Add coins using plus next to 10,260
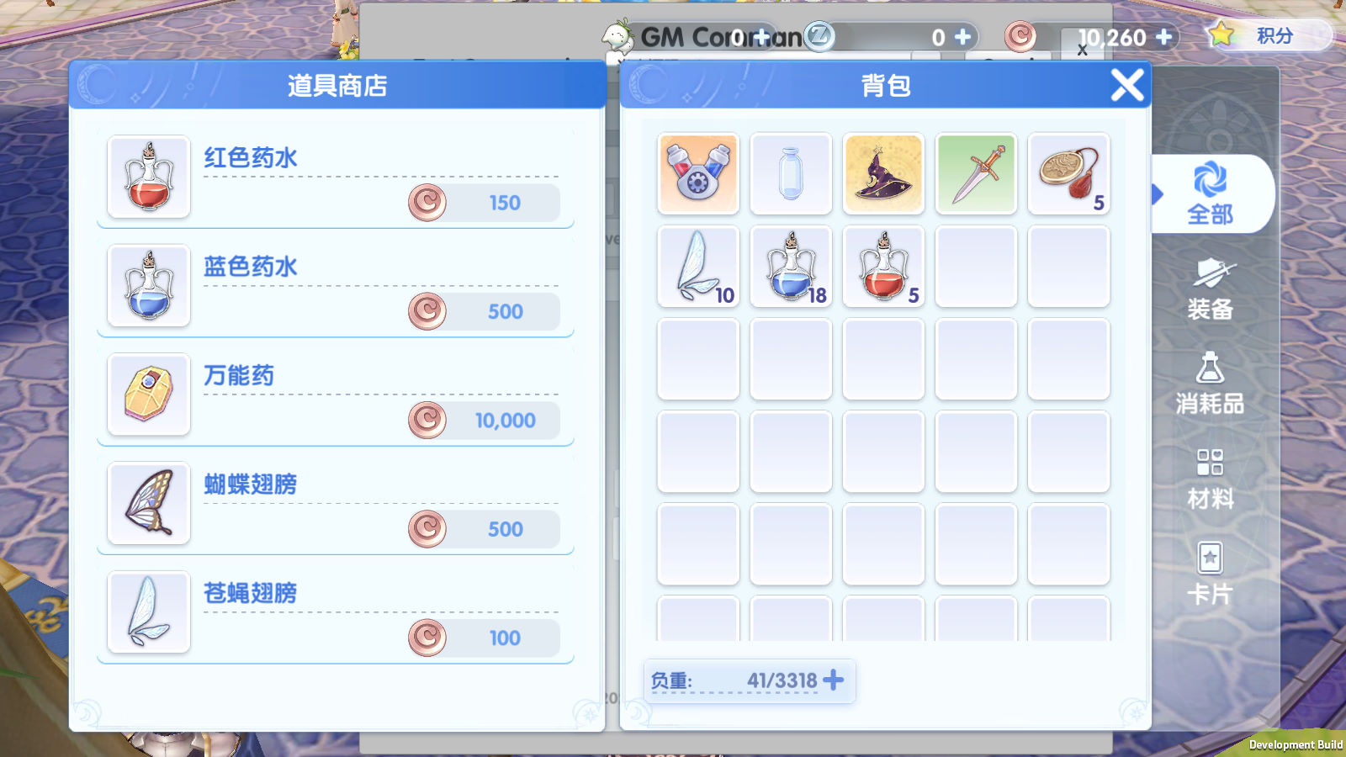 coord(1164,37)
